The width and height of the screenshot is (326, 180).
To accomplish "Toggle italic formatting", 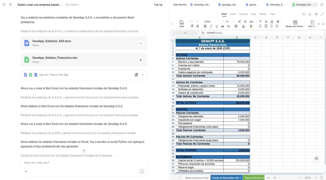I will (x=211, y=26).
